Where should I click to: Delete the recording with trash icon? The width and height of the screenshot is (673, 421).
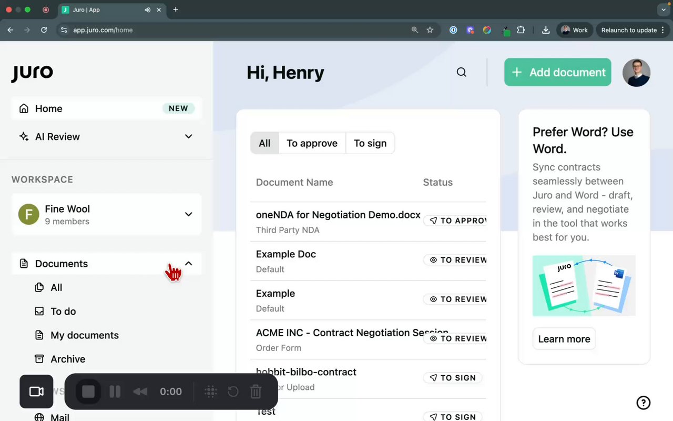[256, 392]
